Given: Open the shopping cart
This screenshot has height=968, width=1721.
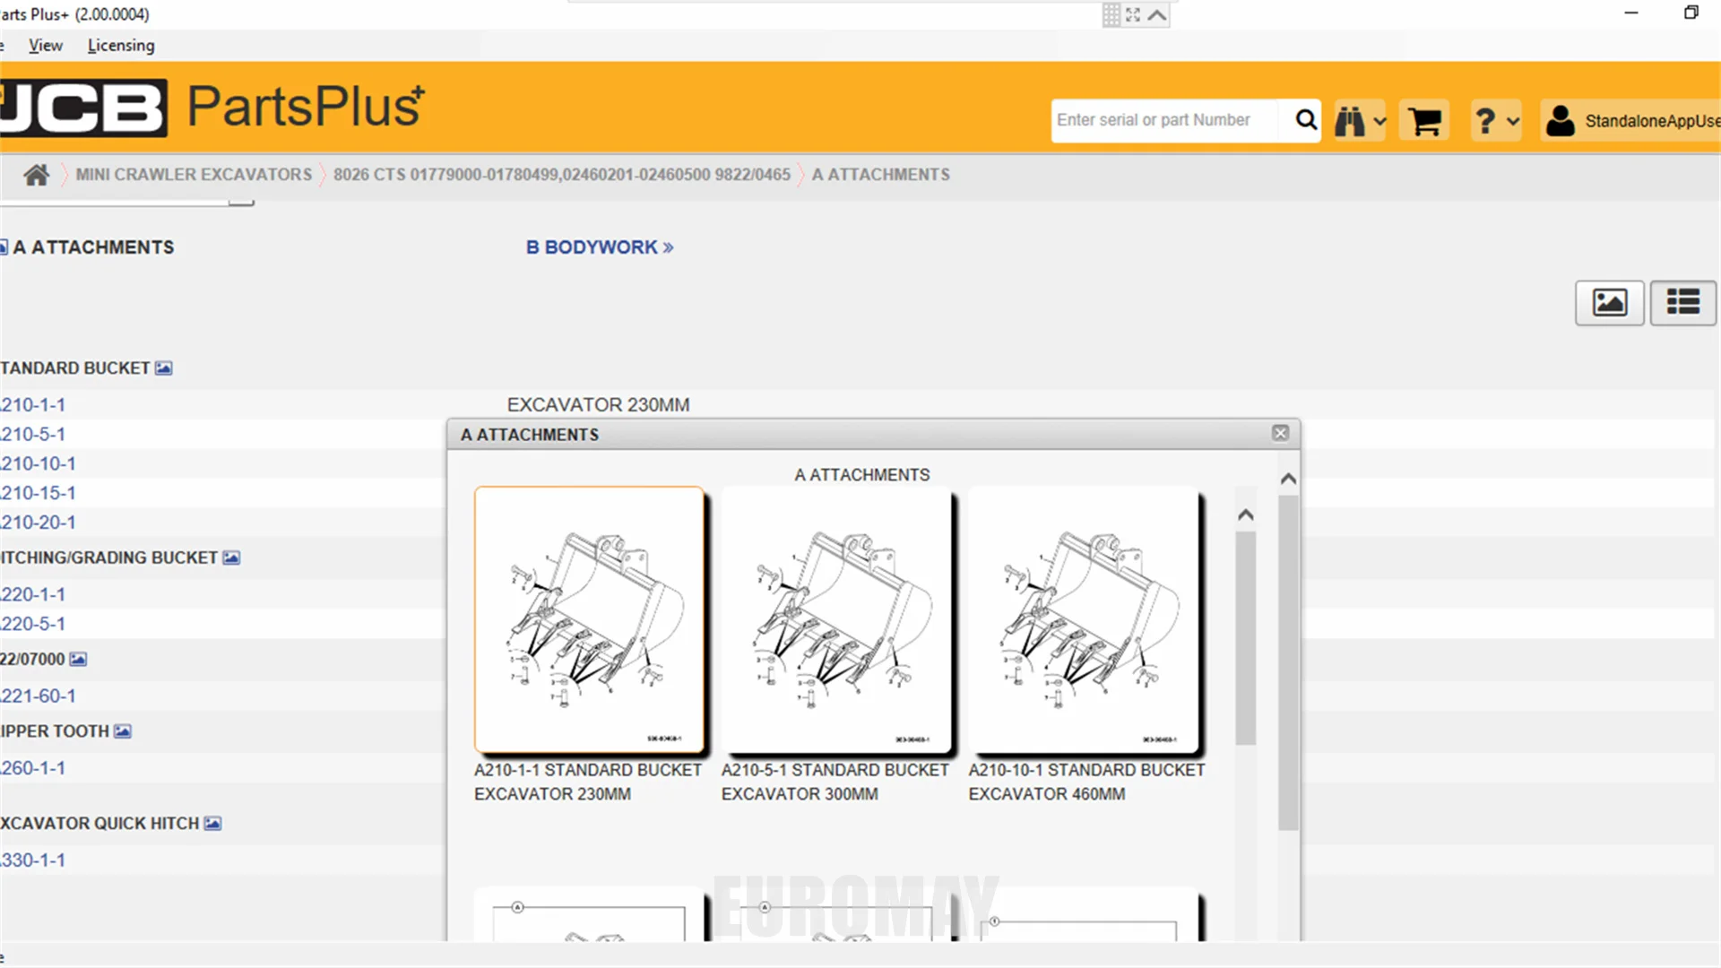Looking at the screenshot, I should [x=1423, y=120].
